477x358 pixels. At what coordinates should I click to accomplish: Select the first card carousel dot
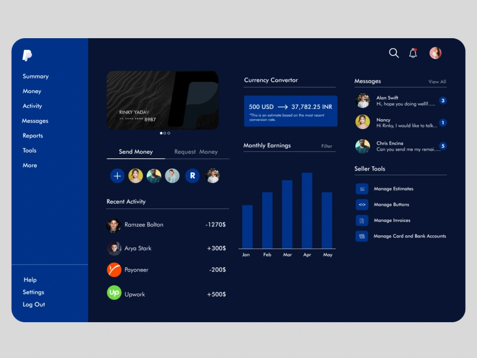pyautogui.click(x=161, y=133)
